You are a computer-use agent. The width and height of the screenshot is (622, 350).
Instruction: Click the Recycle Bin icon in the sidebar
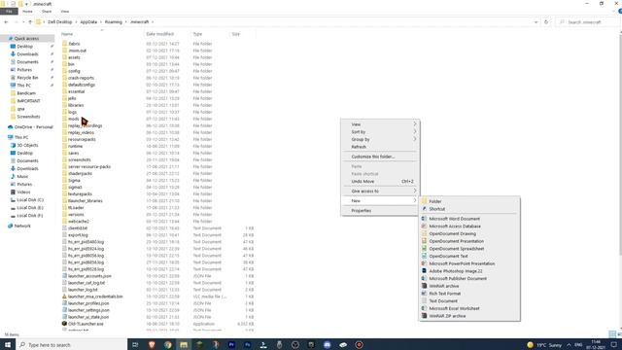pyautogui.click(x=13, y=78)
